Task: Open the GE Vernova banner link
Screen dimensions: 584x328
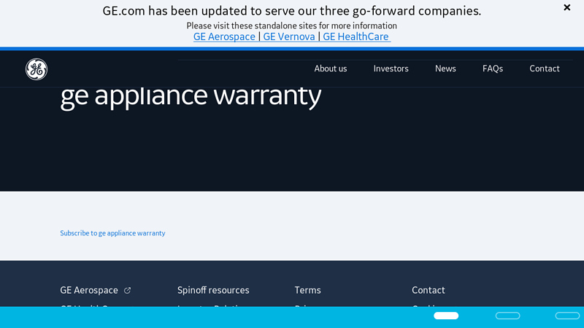Action: pyautogui.click(x=289, y=36)
